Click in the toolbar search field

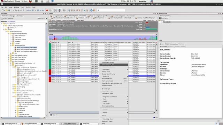[x=111, y=10]
